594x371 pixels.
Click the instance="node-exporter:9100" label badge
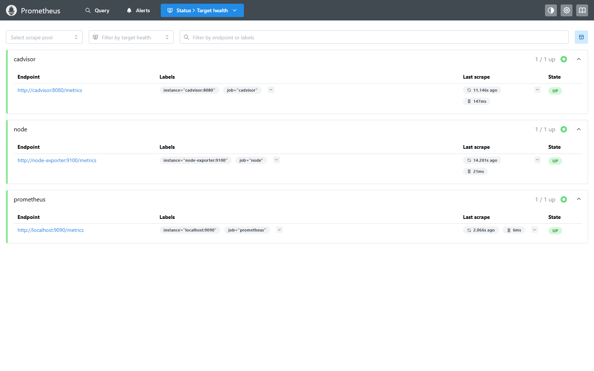pyautogui.click(x=196, y=160)
